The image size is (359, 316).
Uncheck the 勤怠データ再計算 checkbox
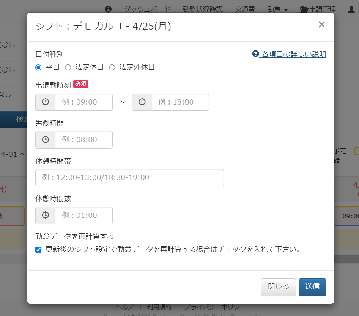point(38,250)
